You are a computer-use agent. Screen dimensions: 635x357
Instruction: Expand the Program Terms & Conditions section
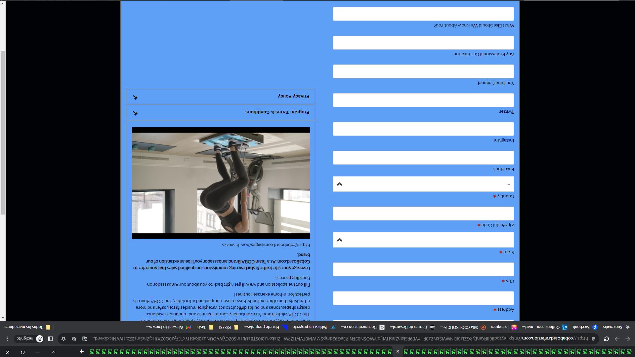pos(221,112)
